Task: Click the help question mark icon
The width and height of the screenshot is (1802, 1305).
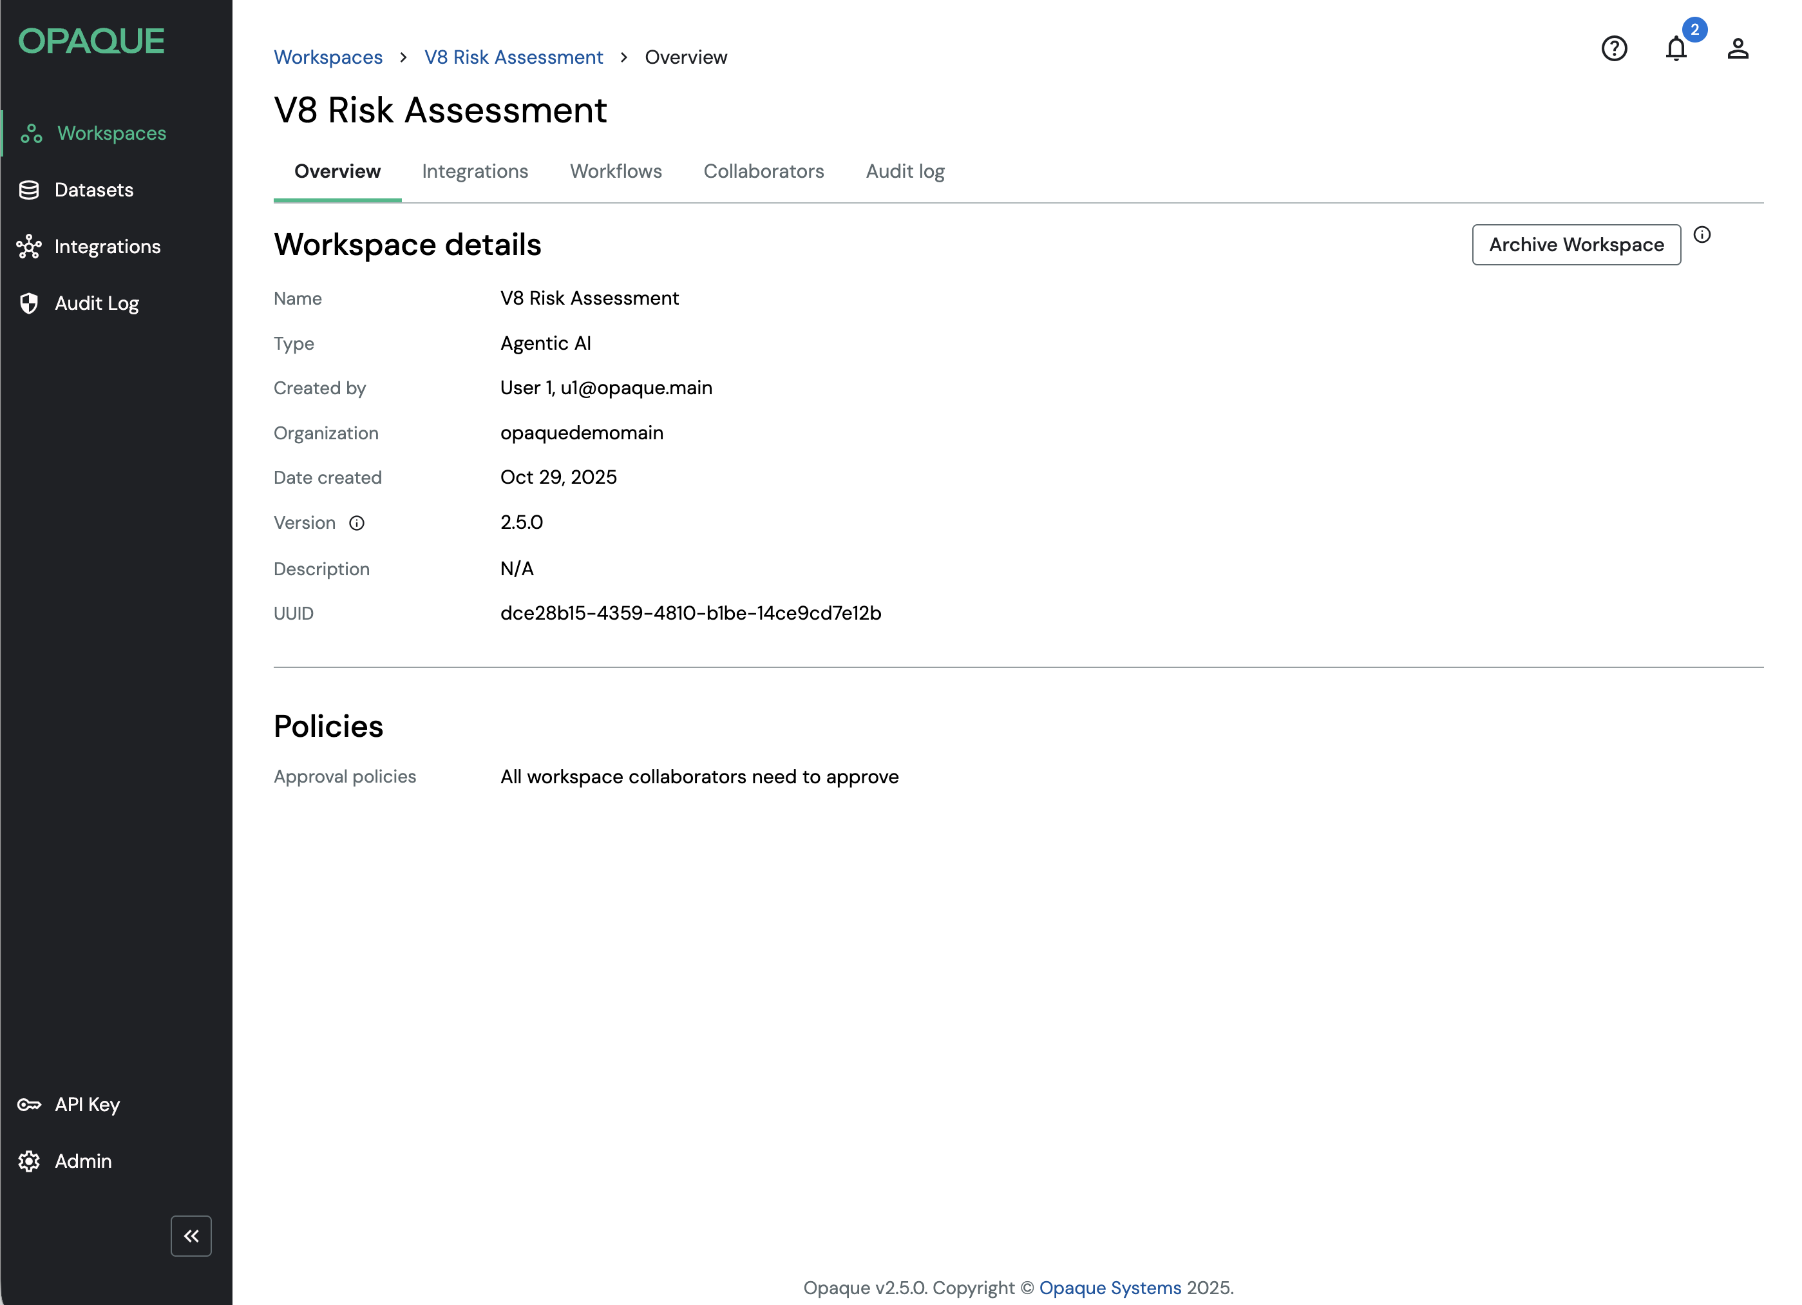Action: coord(1614,48)
